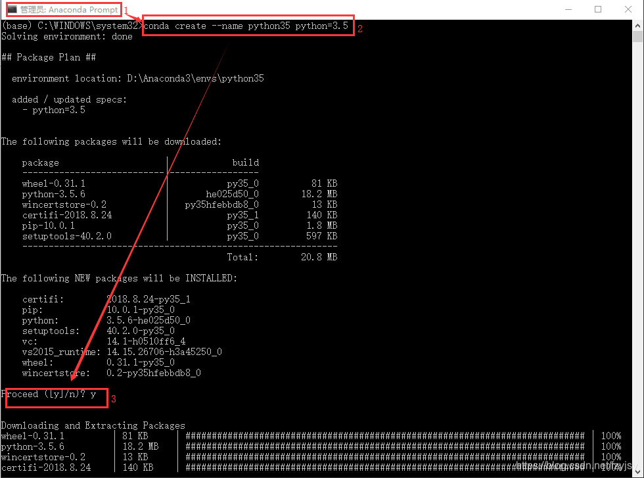Click the scrollbar up arrow
Viewport: 644px width, 478px height.
pyautogui.click(x=637, y=26)
